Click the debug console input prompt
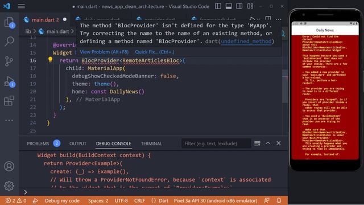 point(153,192)
